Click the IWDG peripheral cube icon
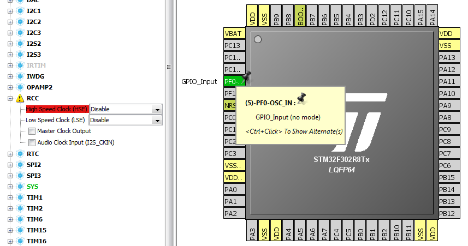 point(20,76)
